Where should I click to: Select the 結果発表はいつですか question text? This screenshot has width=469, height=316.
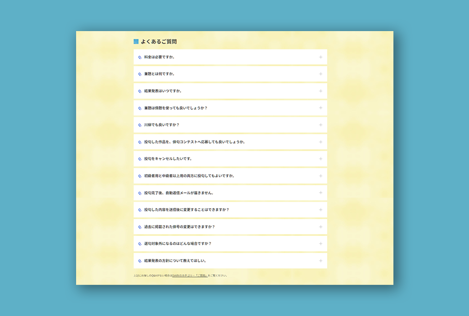click(163, 91)
